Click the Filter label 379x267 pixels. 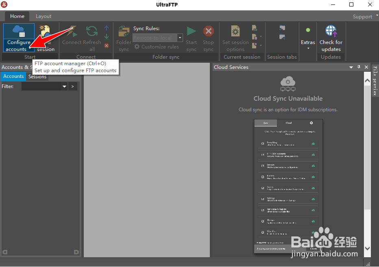[7, 86]
